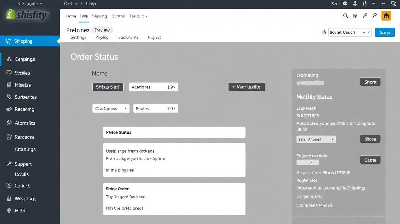Click the Treview pill button

point(102,30)
